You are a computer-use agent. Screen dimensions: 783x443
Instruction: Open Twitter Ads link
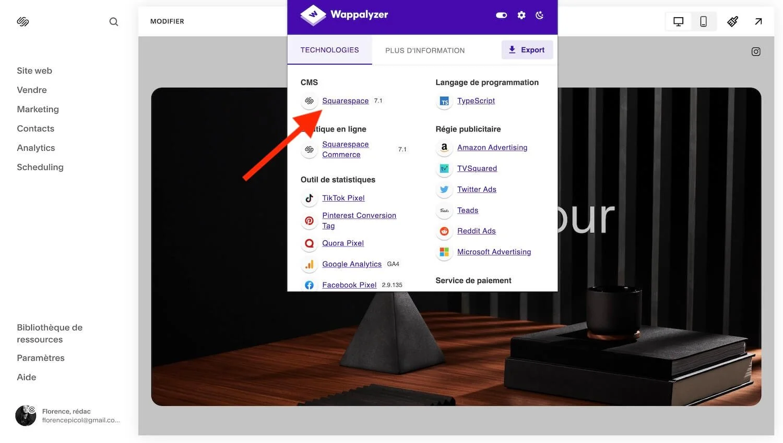[477, 189]
